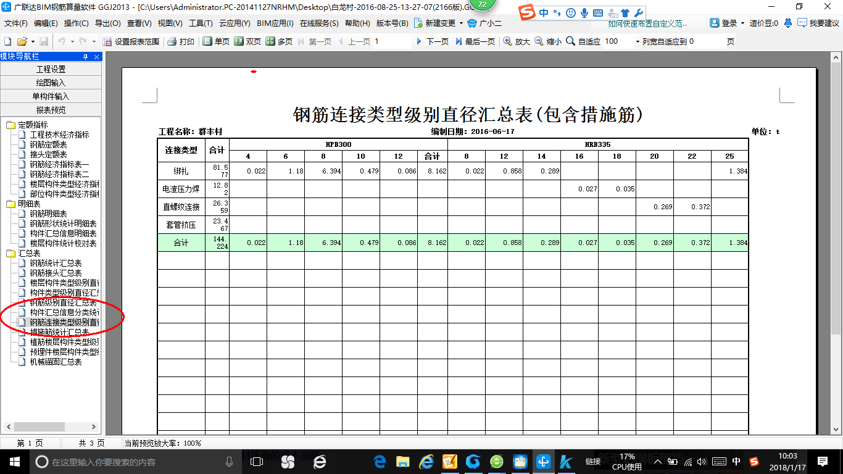Close the module navigation panel
Viewport: 843px width, 474px height.
97,56
